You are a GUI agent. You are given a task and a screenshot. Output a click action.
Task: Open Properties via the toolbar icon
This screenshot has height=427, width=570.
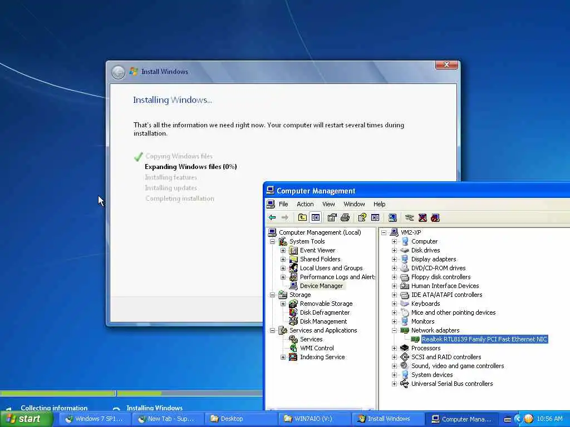tap(332, 217)
